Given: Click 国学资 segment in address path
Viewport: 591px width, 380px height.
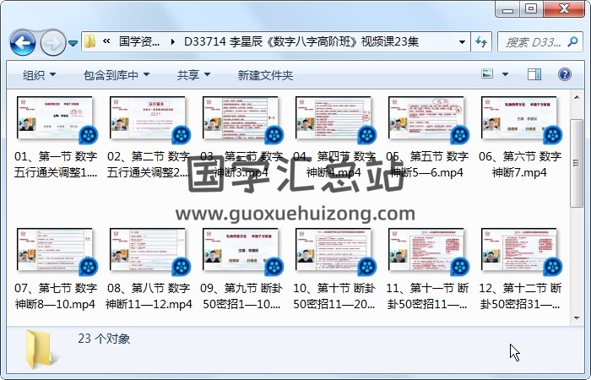Looking at the screenshot, I should tap(139, 41).
